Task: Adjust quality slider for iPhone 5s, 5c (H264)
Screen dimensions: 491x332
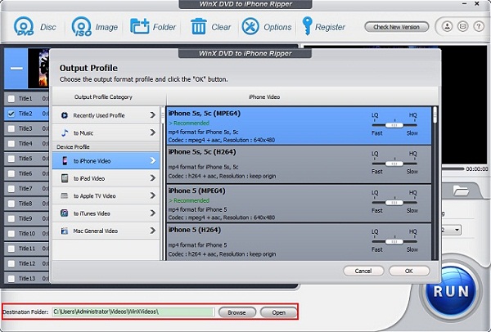Action: (x=394, y=164)
